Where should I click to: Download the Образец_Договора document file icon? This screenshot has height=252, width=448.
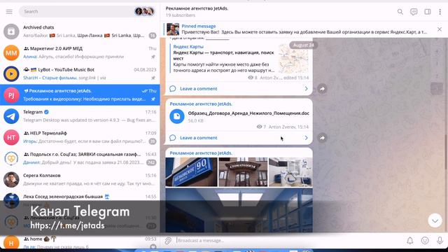pyautogui.click(x=177, y=116)
